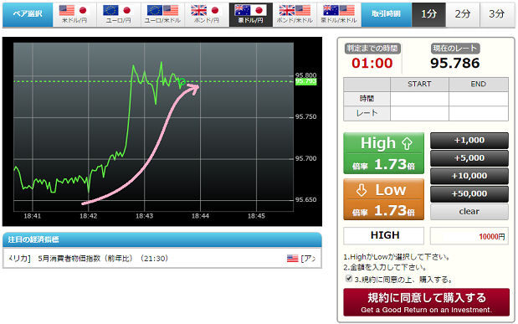Choose the green High option
Viewport: 518px width, 324px height.
tap(383, 153)
